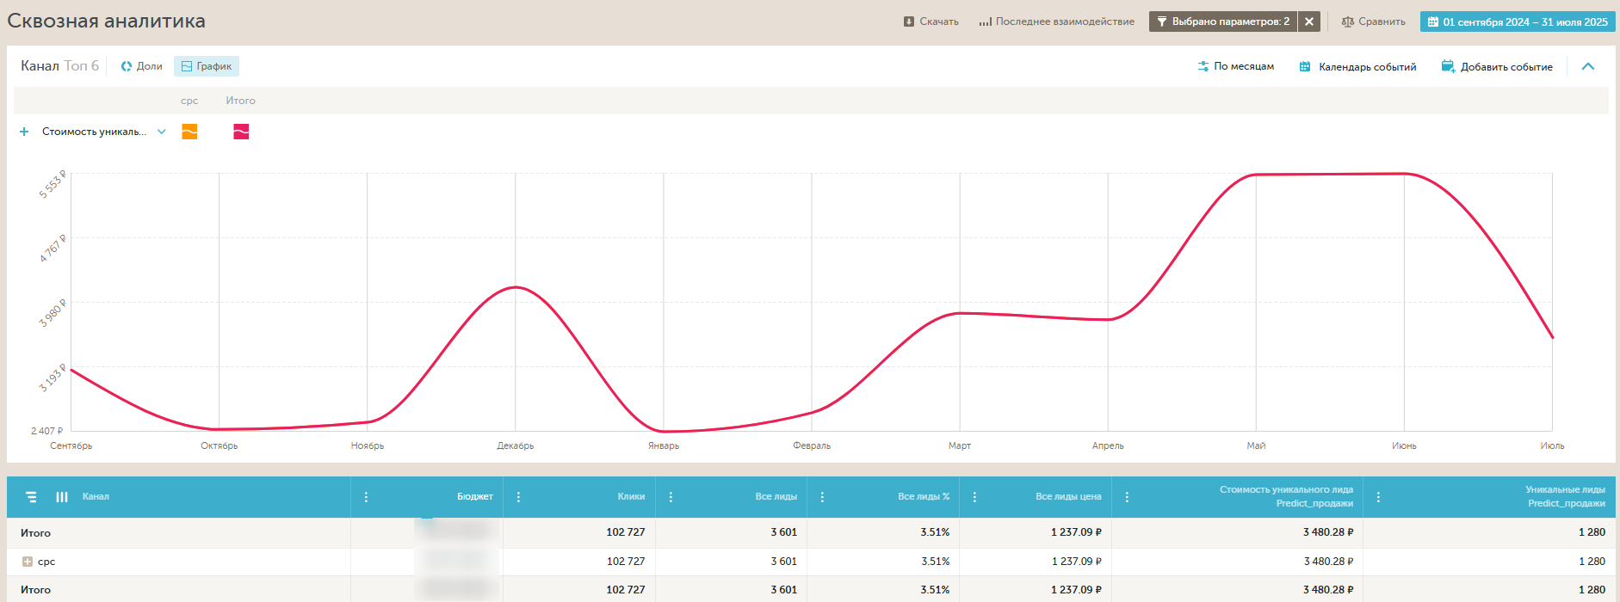Click the Скачать download icon
This screenshot has width=1620, height=602.
point(909,21)
